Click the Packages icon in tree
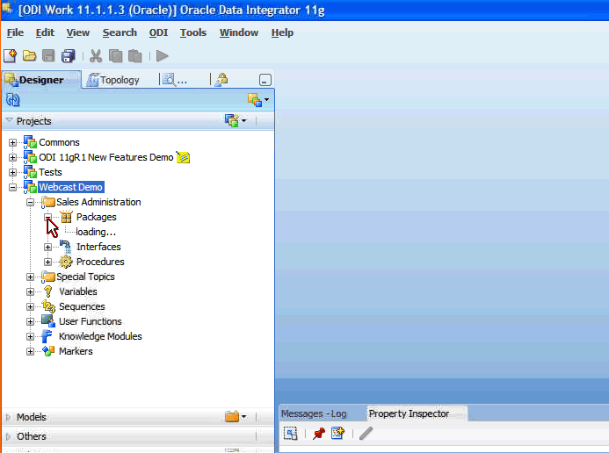This screenshot has height=453, width=609. click(x=66, y=217)
